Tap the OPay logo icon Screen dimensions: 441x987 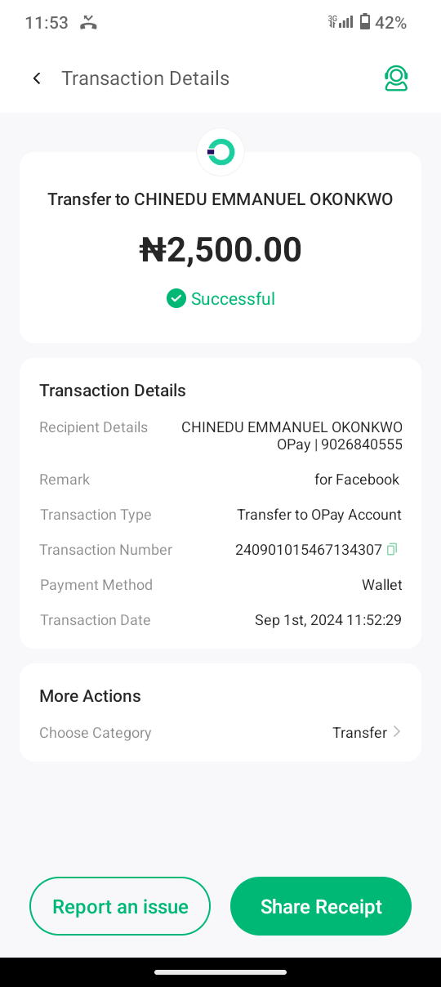pyautogui.click(x=220, y=151)
